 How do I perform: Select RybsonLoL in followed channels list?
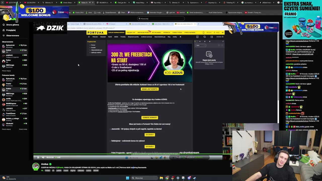click(x=15, y=46)
